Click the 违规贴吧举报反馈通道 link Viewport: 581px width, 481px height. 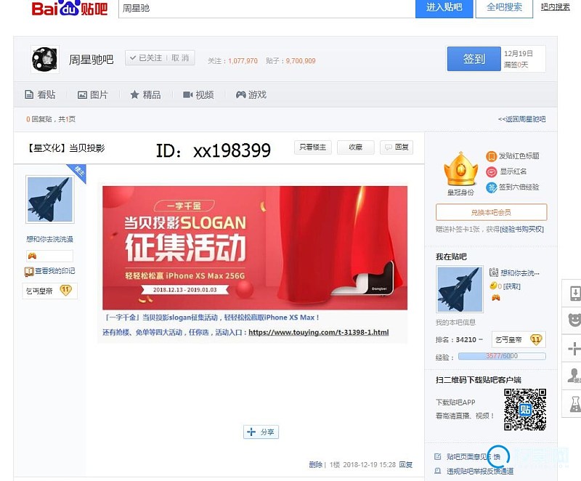[480, 471]
